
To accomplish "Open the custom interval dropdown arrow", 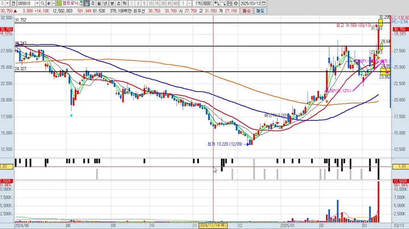I will point(189,3).
